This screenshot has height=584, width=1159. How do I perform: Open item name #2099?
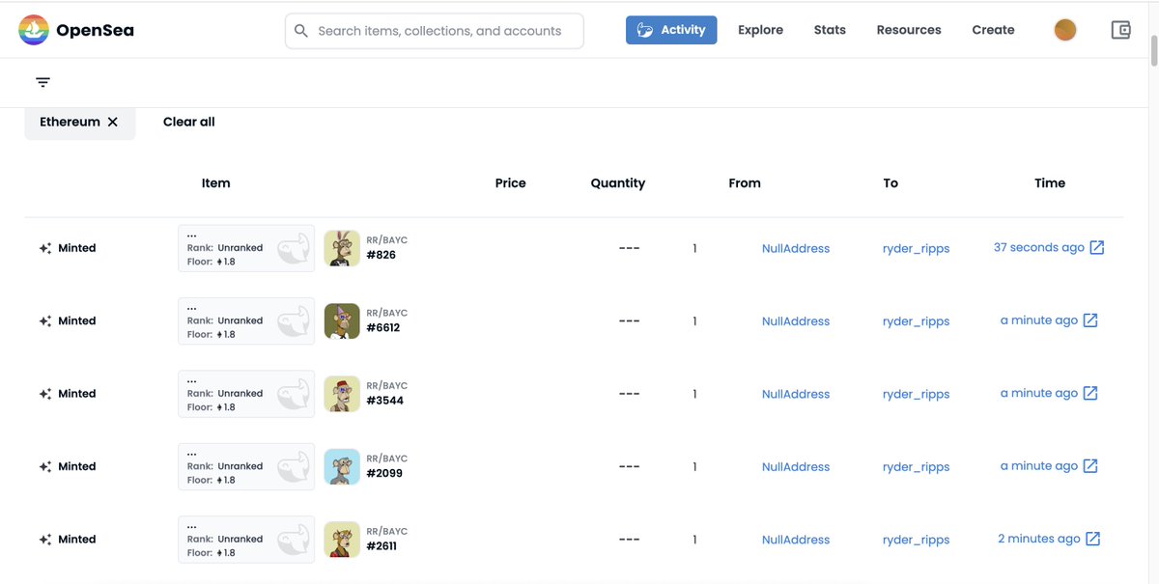point(384,473)
